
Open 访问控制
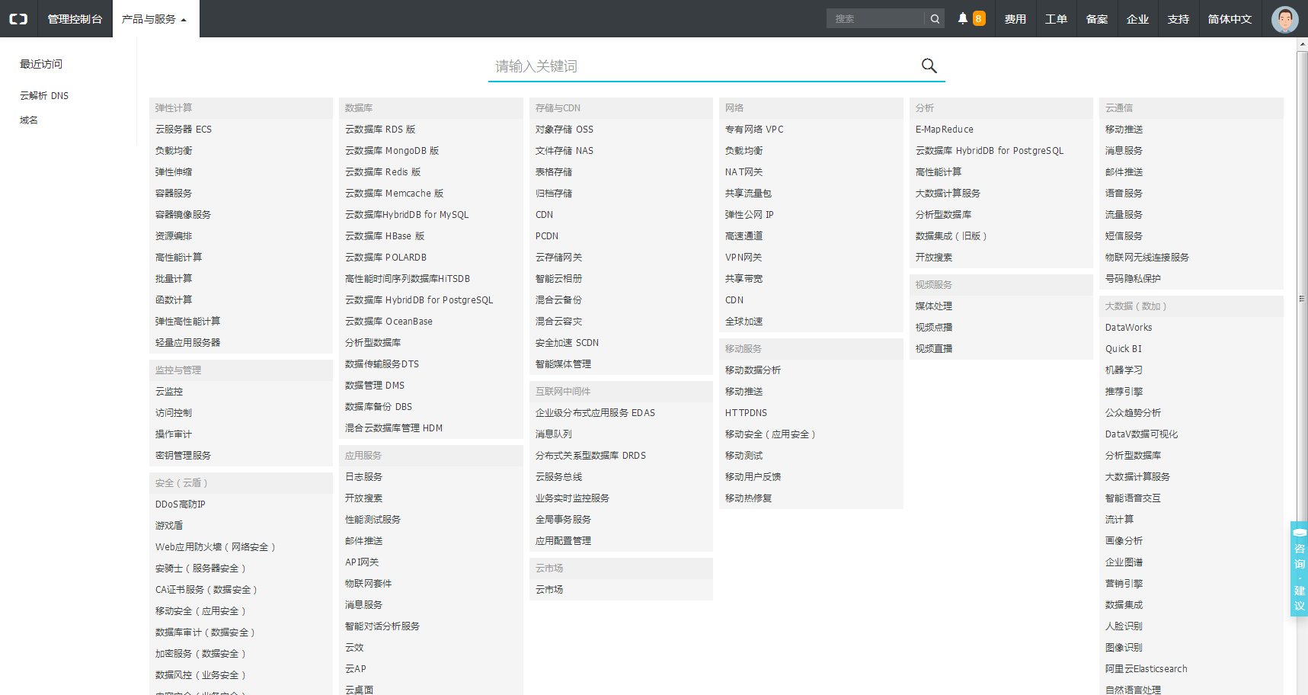pyautogui.click(x=174, y=413)
